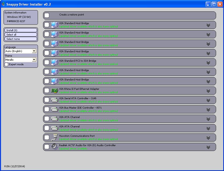
Task: Click the System information panel
Action: pos(21,17)
